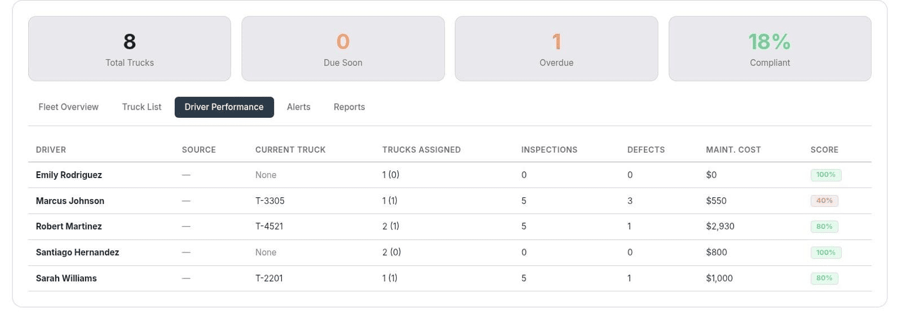Viewport: 902px width, 319px height.
Task: Click truck T-4521 in the table
Action: pos(269,227)
